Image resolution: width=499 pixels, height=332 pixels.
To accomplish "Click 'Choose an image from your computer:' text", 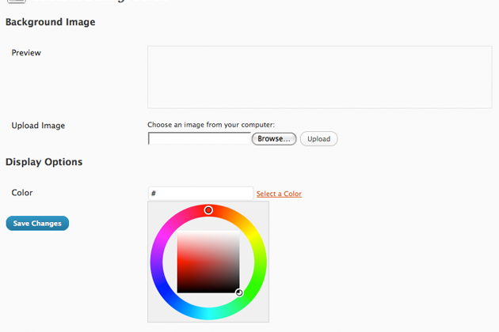I will (x=211, y=125).
